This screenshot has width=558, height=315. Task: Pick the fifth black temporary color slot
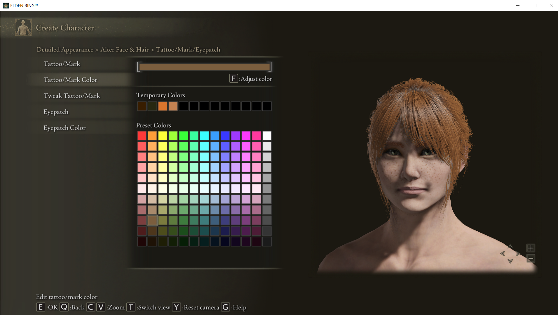[x=184, y=106]
